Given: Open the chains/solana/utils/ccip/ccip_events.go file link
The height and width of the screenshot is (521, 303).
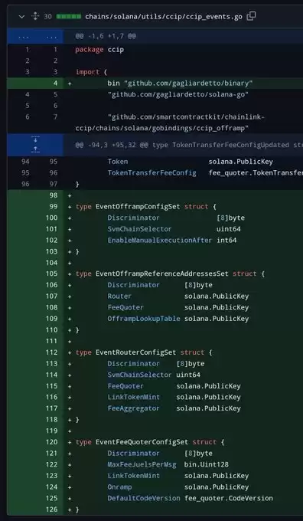Looking at the screenshot, I should click(164, 17).
